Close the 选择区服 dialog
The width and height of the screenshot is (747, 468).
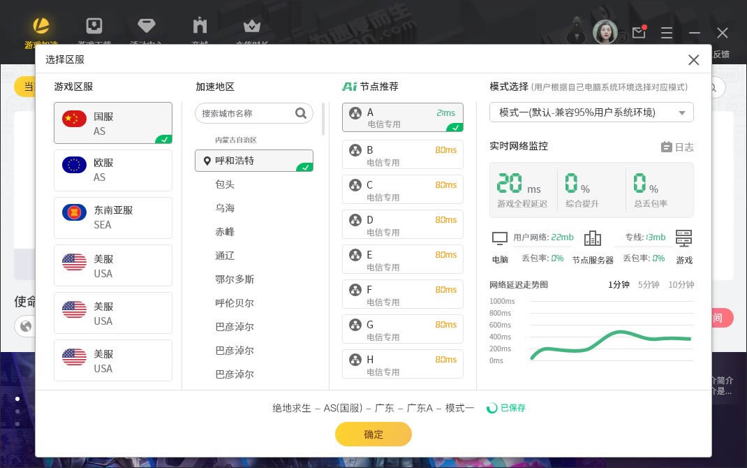[693, 60]
